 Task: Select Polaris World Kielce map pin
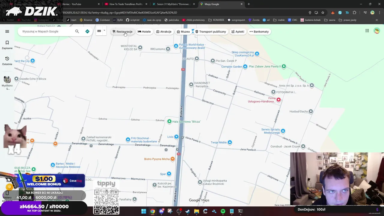(176, 46)
